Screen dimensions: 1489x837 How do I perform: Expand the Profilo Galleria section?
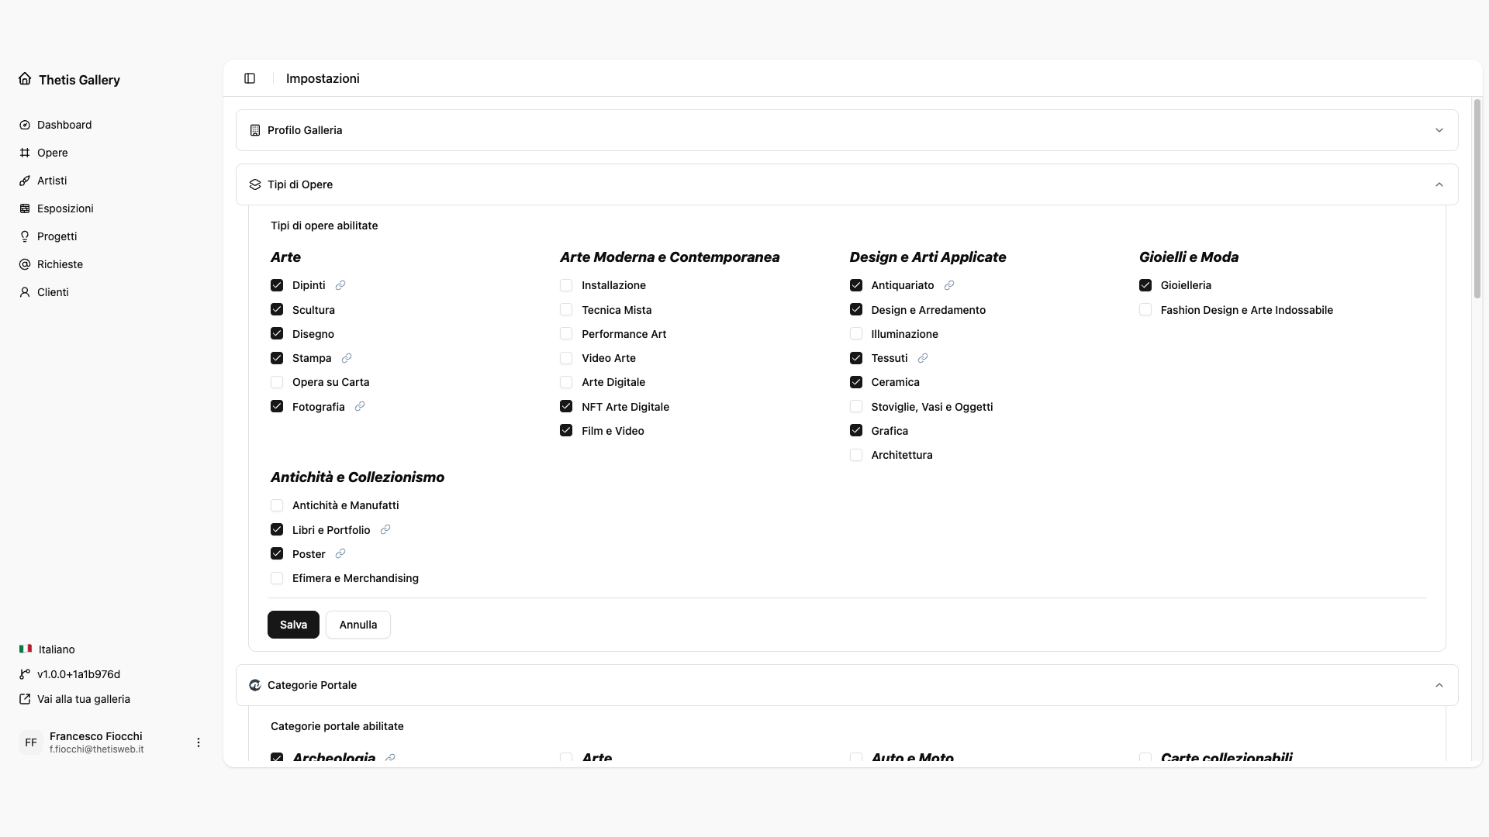pyautogui.click(x=847, y=130)
